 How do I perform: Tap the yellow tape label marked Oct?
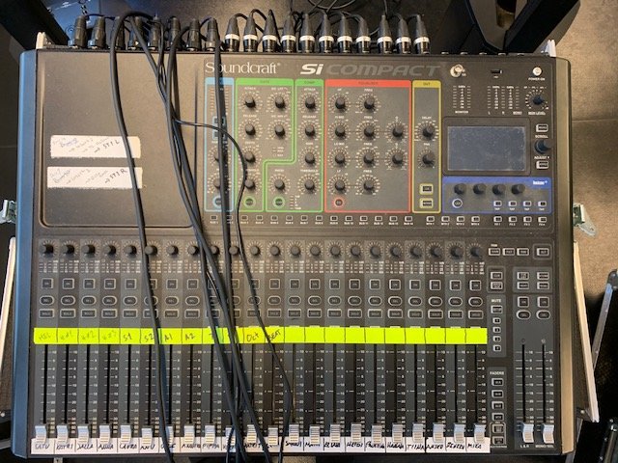pos(253,337)
